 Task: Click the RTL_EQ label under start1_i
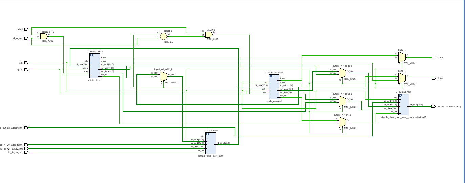tap(168, 42)
